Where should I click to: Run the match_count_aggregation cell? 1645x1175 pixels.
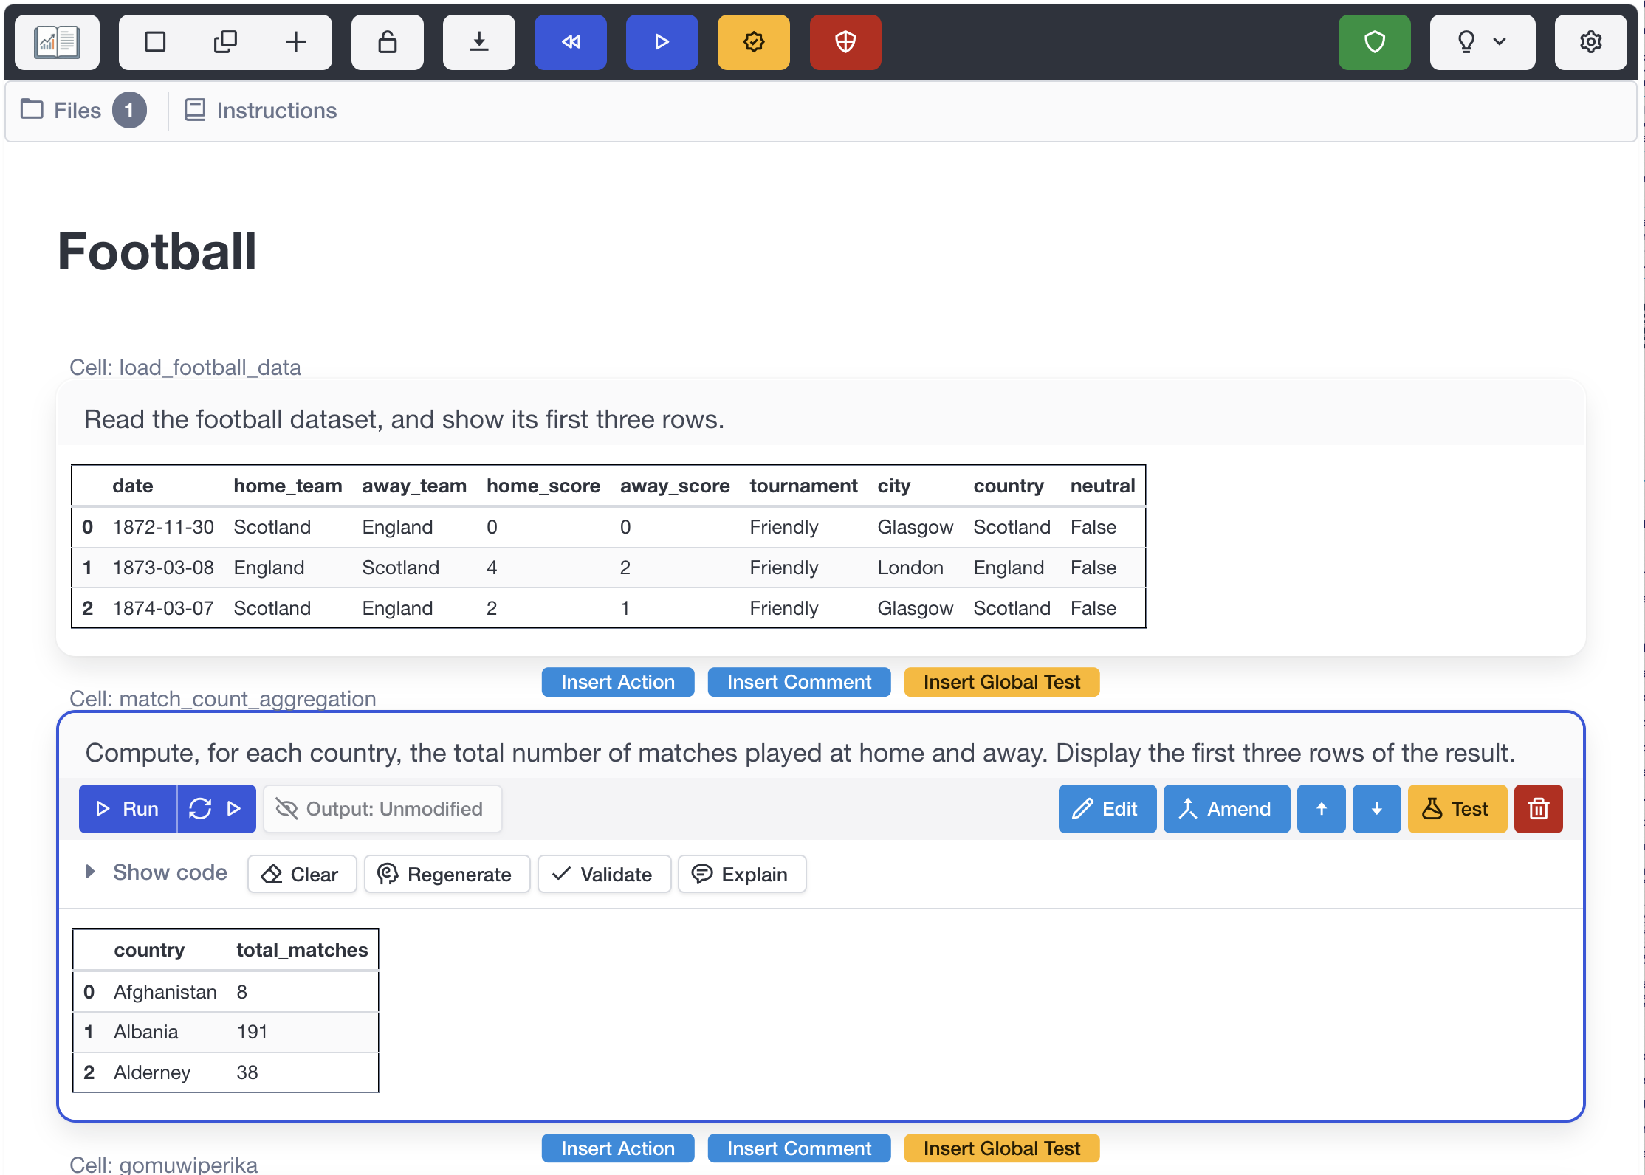pos(128,809)
